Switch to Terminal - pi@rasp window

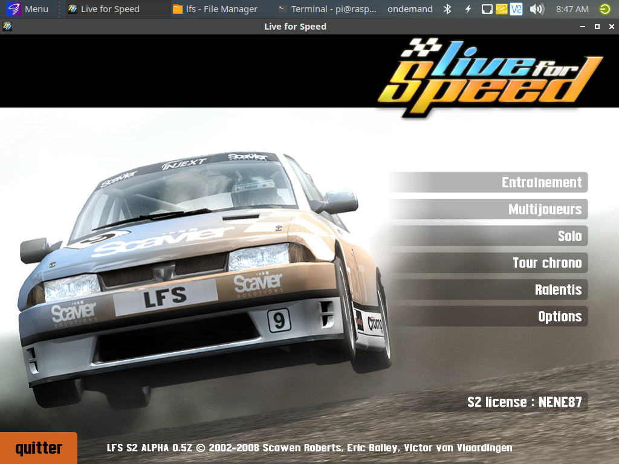coord(327,8)
